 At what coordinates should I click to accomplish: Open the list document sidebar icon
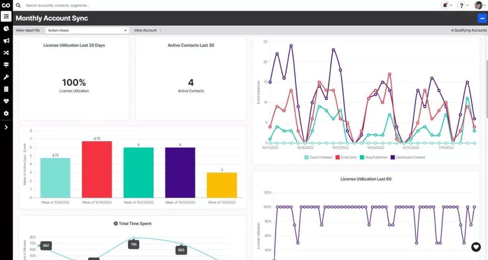click(6, 89)
